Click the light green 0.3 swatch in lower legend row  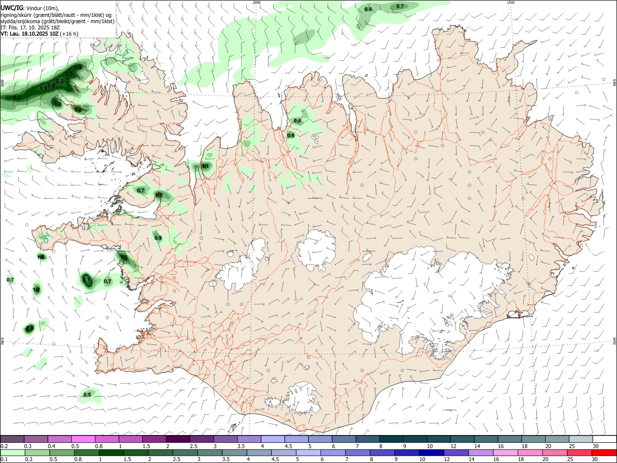[x=37, y=453]
